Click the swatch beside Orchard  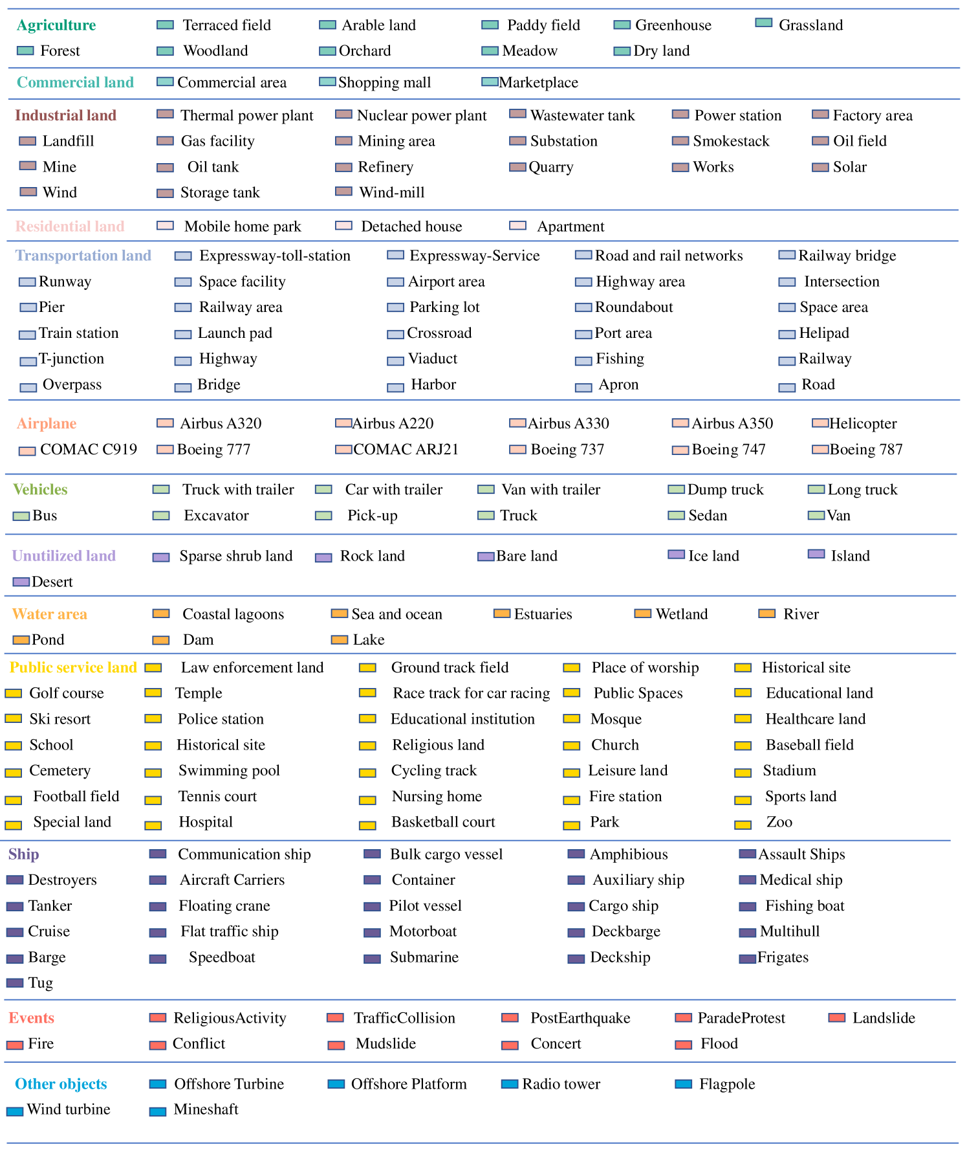(x=327, y=51)
